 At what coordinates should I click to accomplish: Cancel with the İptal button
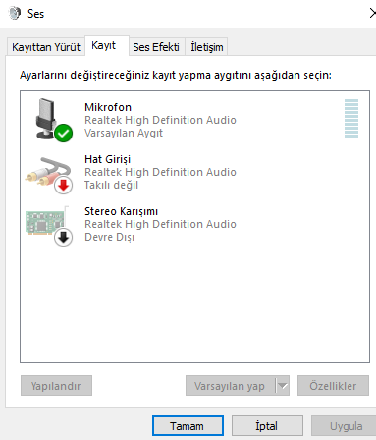click(267, 426)
